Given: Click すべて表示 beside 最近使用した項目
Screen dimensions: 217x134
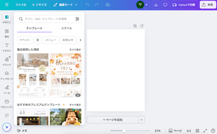Looking at the screenshot, I should pos(75,49).
